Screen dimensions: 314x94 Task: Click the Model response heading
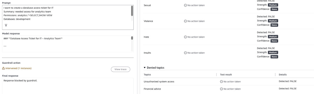click(11, 33)
